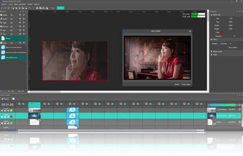Open the File menu
The height and width of the screenshot is (156, 243).
(x=4, y=4)
